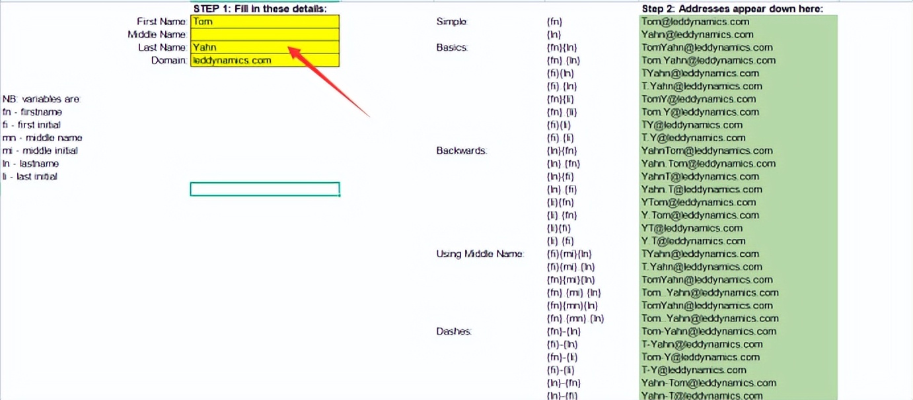
Task: Click the Yahn.Tom@leddynamics.com address
Action: click(x=708, y=164)
